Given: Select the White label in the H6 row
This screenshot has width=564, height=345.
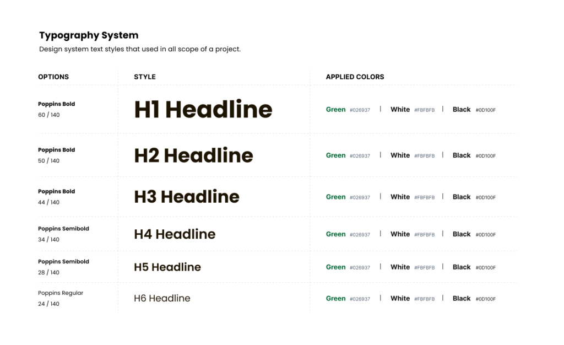Looking at the screenshot, I should click(400, 298).
